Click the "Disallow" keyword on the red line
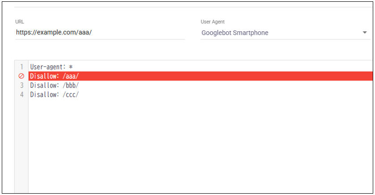Screen dimensions: 375x195 (43, 76)
